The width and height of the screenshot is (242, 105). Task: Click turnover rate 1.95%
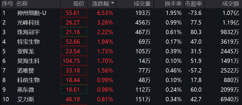point(174,13)
